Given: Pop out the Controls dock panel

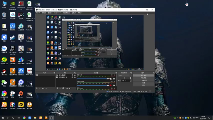Looking at the screenshot, I should point(154,73).
